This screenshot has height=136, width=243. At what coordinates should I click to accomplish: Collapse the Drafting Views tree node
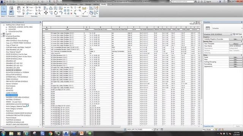coord(4,25)
